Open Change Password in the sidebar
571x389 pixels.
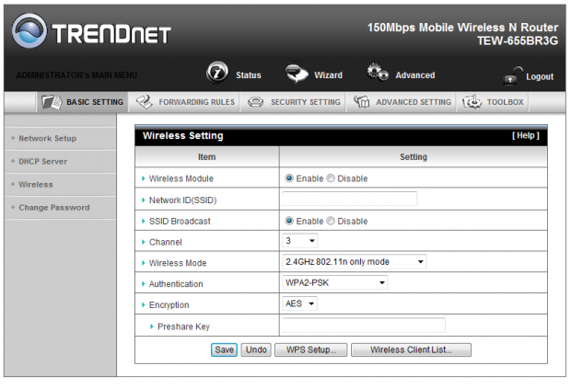tap(54, 208)
